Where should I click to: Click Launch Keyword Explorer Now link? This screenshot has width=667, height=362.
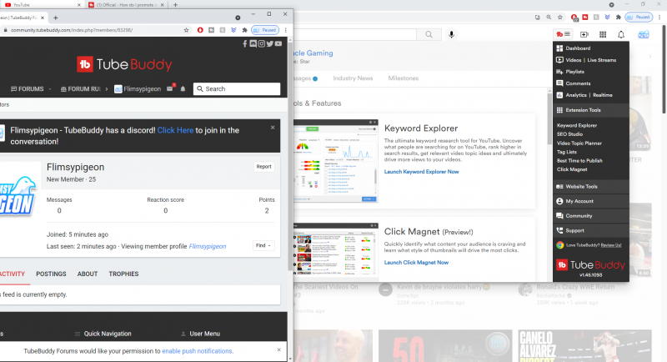click(421, 171)
